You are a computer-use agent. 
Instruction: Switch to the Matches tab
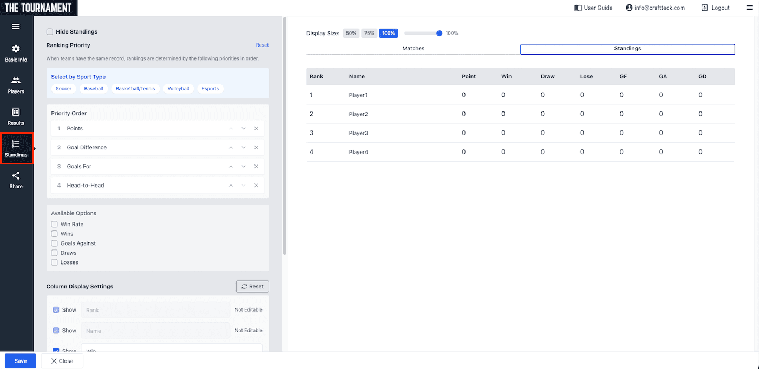click(x=413, y=49)
